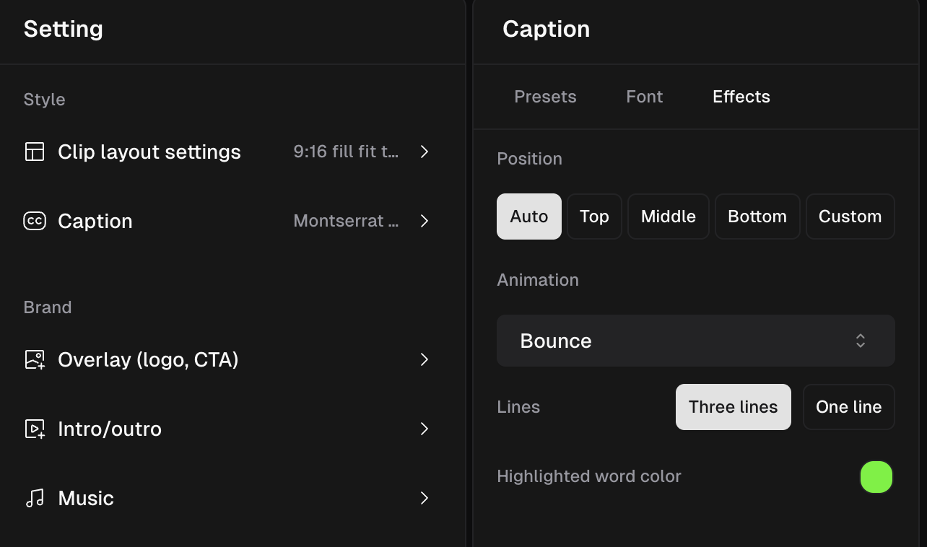Open Clip layout settings chevron arrow
This screenshot has height=547, width=927.
coord(425,152)
